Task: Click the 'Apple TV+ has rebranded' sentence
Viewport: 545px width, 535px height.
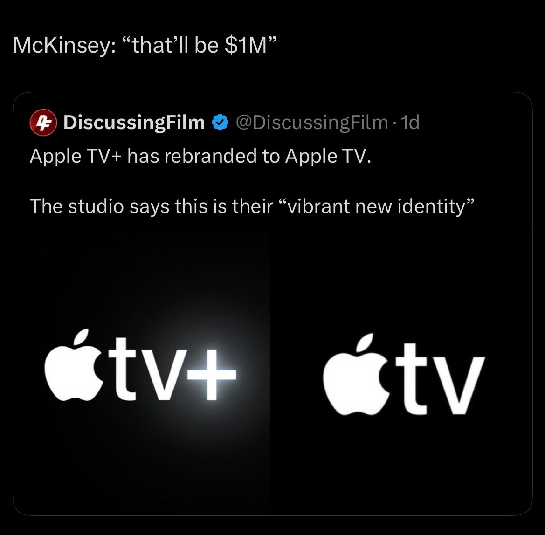Action: click(200, 156)
